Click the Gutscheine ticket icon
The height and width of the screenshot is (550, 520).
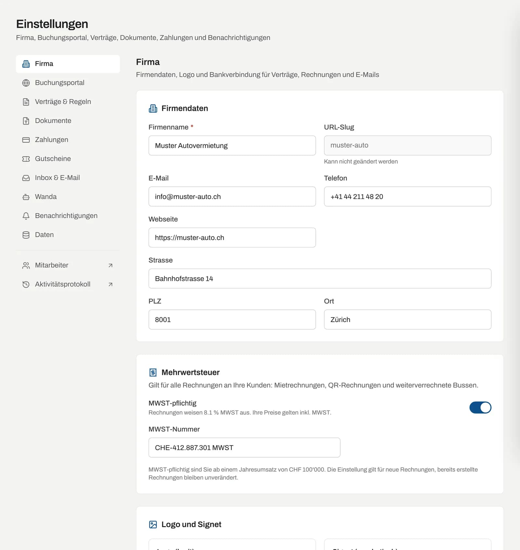click(26, 159)
